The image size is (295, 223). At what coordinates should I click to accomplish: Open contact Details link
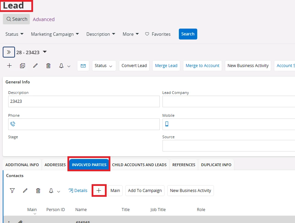(x=78, y=190)
